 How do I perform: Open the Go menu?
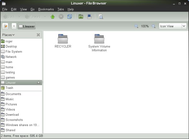32,9
